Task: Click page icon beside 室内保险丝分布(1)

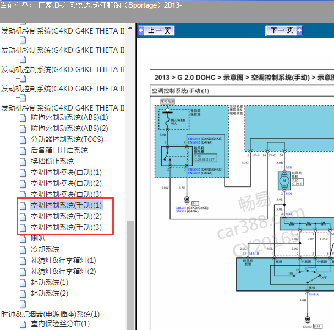Action: 23,324
